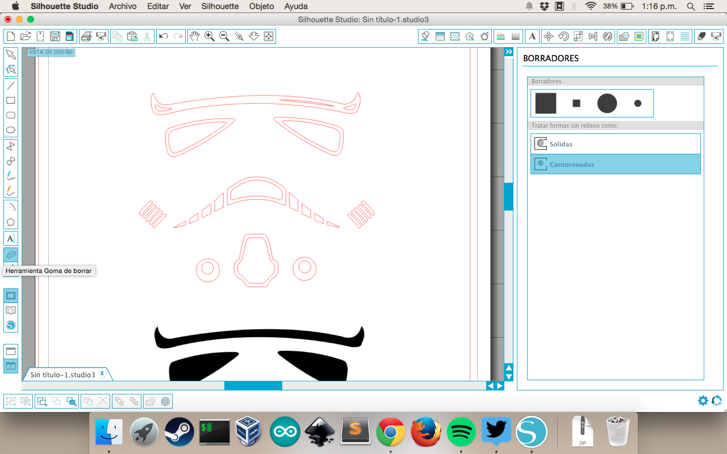Create a new document from toolbar

[x=10, y=36]
